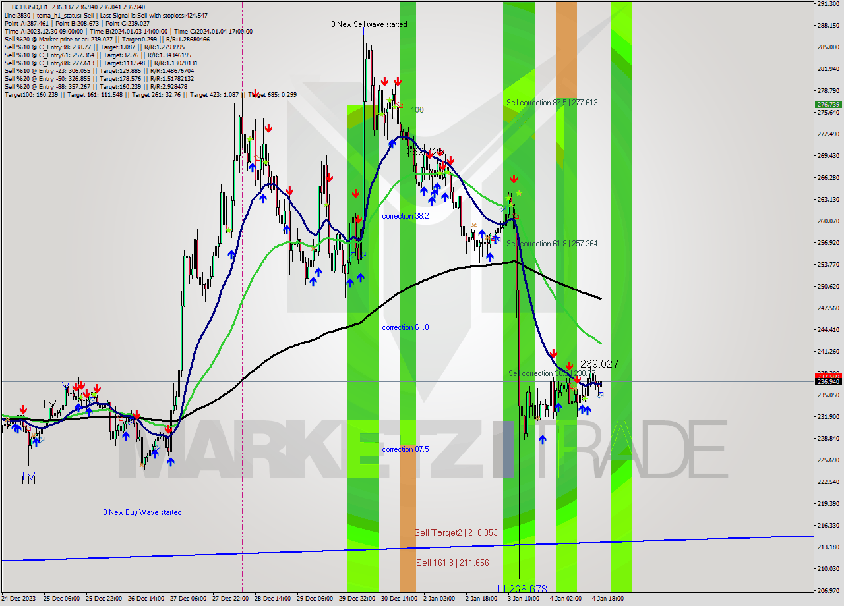This screenshot has width=844, height=606.
Task: Click the '4 Jan 18:00' time axis label
Action: click(608, 599)
